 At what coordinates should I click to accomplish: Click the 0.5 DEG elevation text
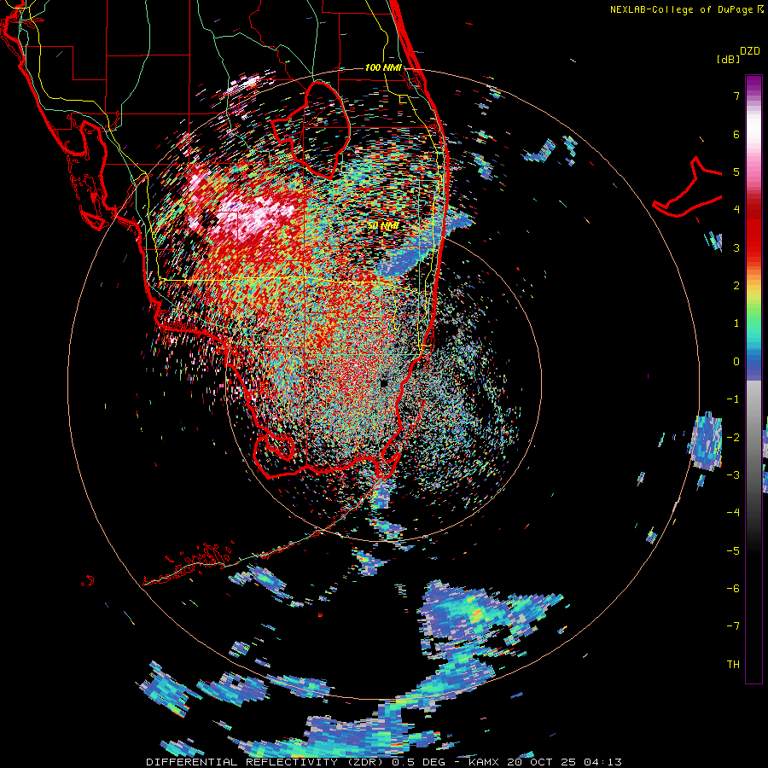(x=418, y=762)
